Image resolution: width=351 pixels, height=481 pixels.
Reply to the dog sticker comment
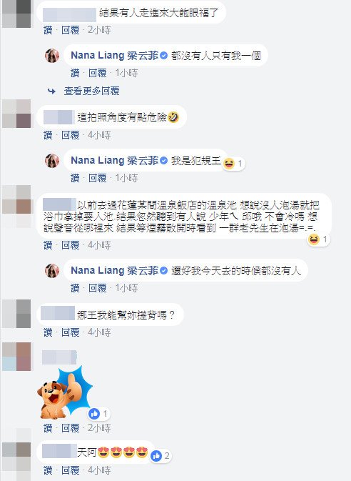click(71, 428)
